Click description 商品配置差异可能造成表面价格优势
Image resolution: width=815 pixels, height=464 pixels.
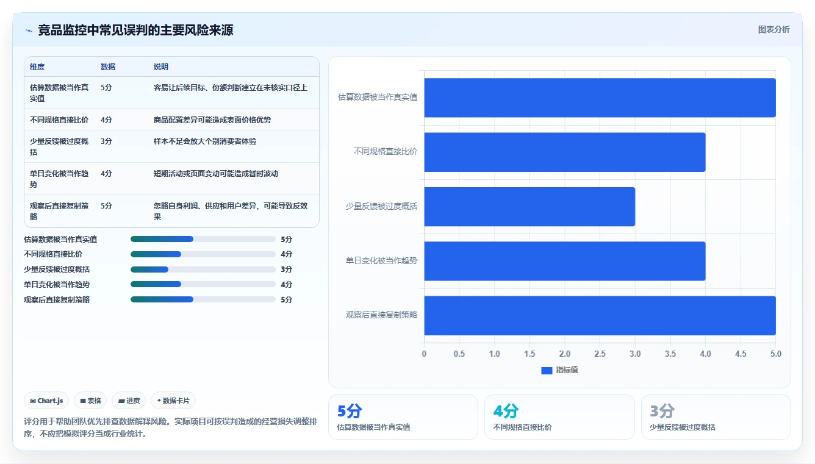tap(212, 120)
